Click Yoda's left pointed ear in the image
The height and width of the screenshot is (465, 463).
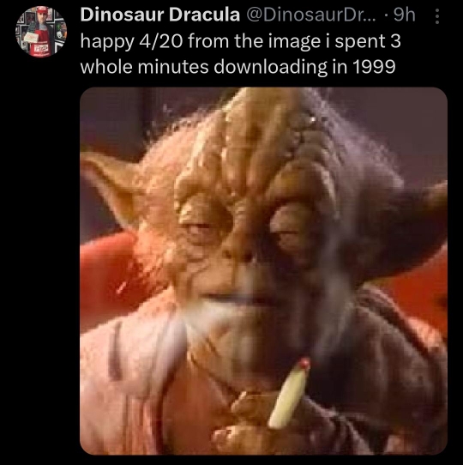pos(111,185)
